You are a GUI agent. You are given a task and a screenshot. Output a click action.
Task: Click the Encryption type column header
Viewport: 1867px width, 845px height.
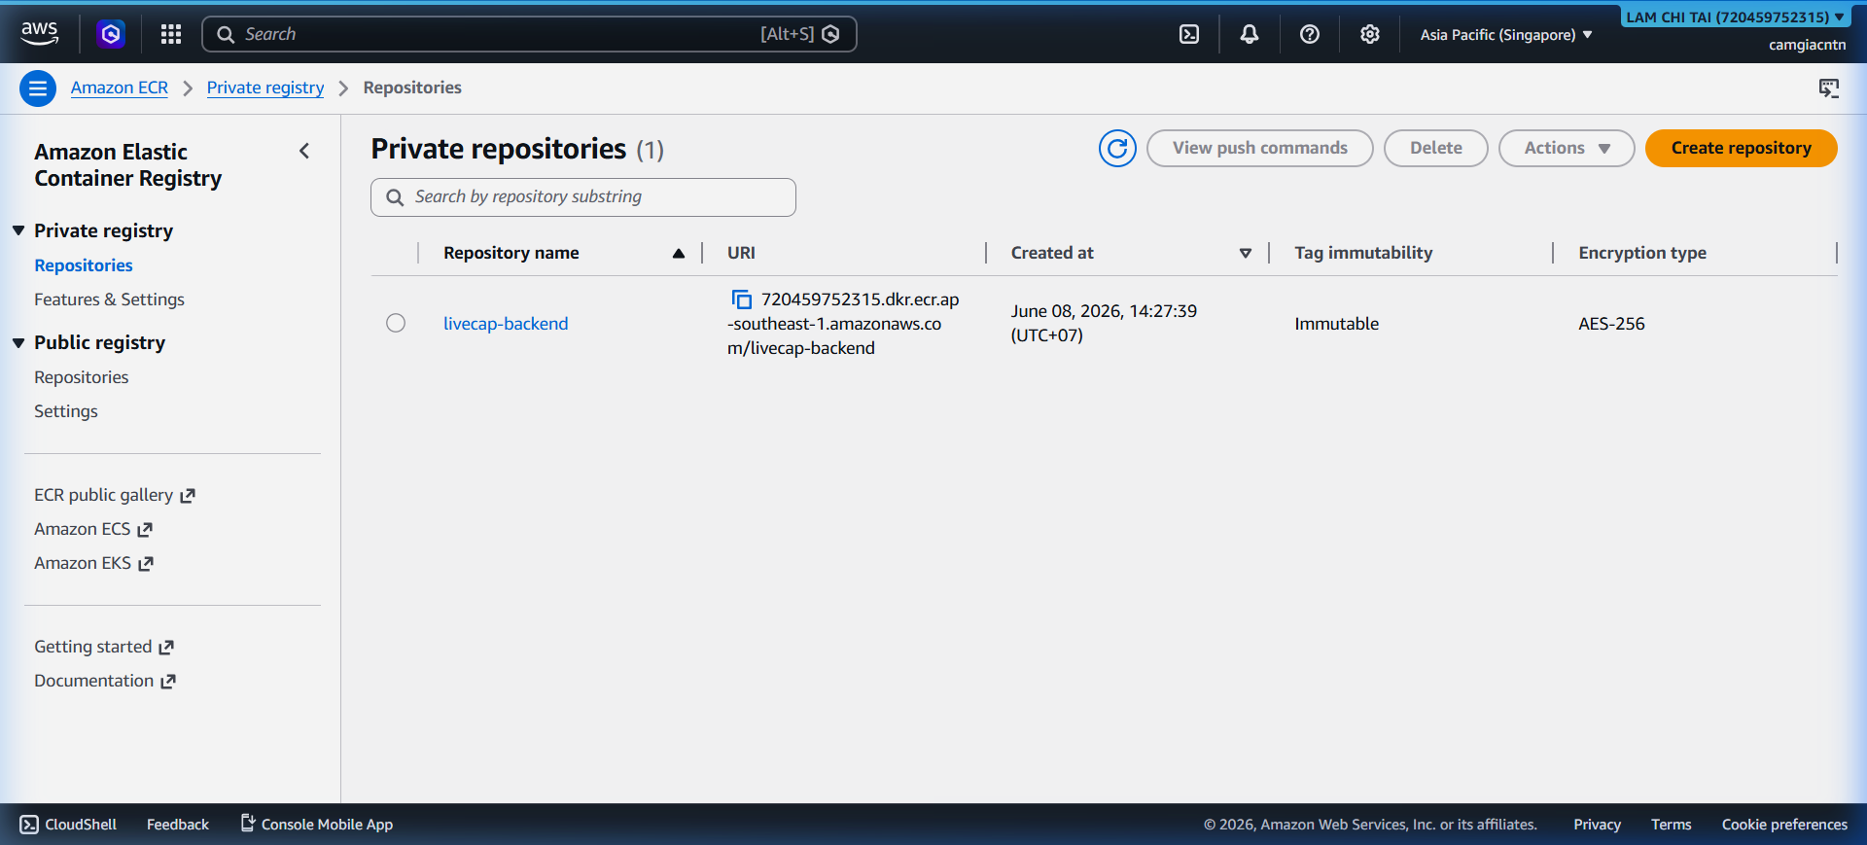pos(1642,253)
